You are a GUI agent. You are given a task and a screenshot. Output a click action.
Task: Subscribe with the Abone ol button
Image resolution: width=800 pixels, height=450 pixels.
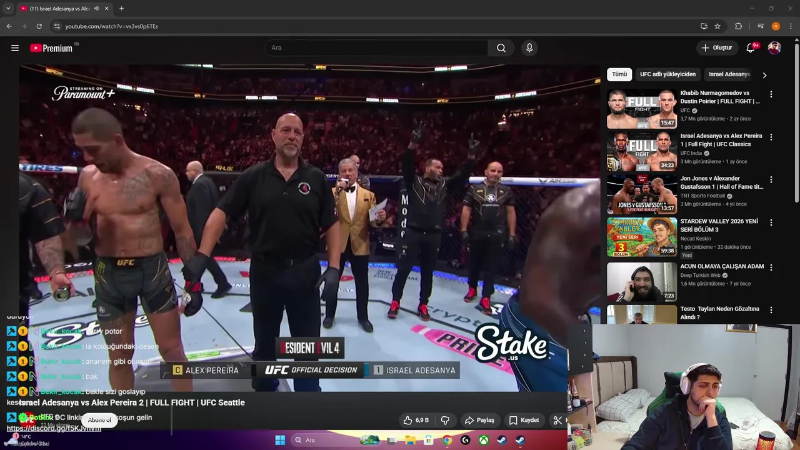pos(99,420)
